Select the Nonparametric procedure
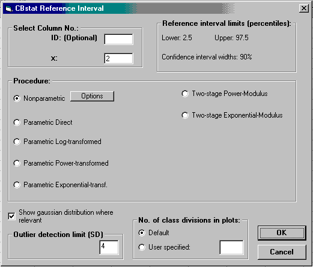Image resolution: width=313 pixels, height=267 pixels. 17,98
